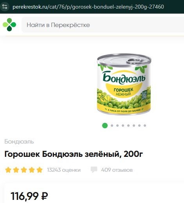Switch to the second carousel image dot
Viewport: 184px width, 203px height.
point(112,126)
